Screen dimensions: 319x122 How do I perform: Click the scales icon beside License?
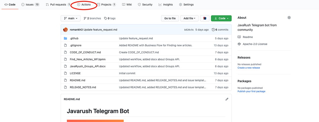(x=239, y=44)
